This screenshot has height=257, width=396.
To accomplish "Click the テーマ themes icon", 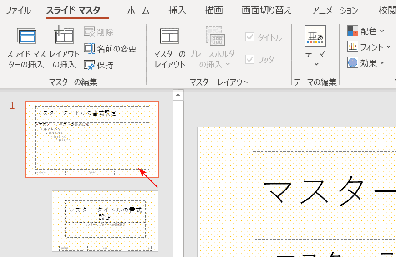I will click(315, 36).
